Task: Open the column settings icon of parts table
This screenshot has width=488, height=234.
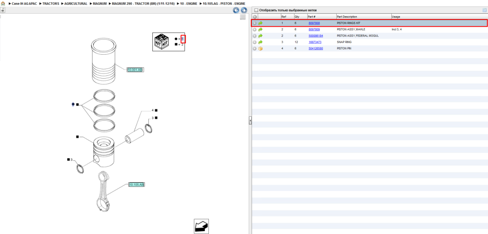Action: (484, 10)
